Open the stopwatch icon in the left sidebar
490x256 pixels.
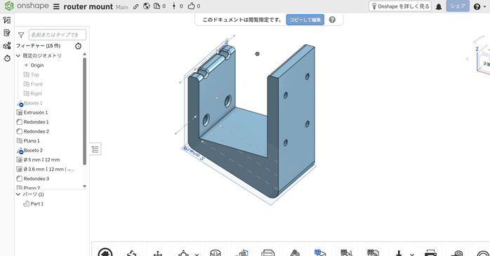tap(7, 58)
